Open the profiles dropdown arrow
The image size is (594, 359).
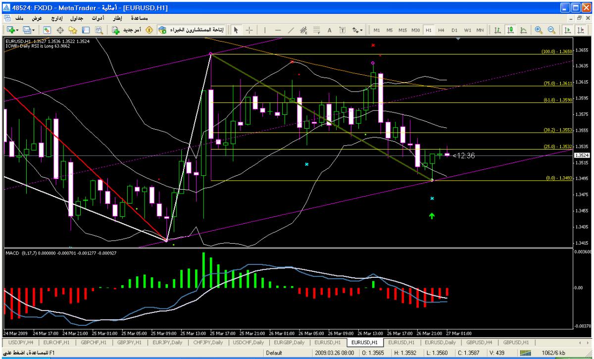tap(34, 30)
